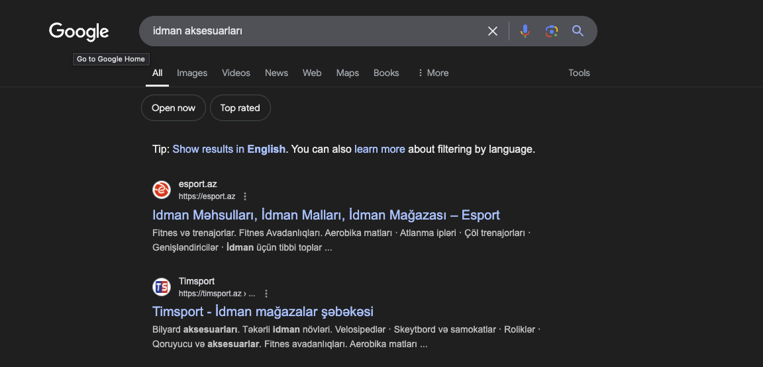Open three-dot menu beside esport.az URL
Image resolution: width=763 pixels, height=367 pixels.
click(245, 196)
